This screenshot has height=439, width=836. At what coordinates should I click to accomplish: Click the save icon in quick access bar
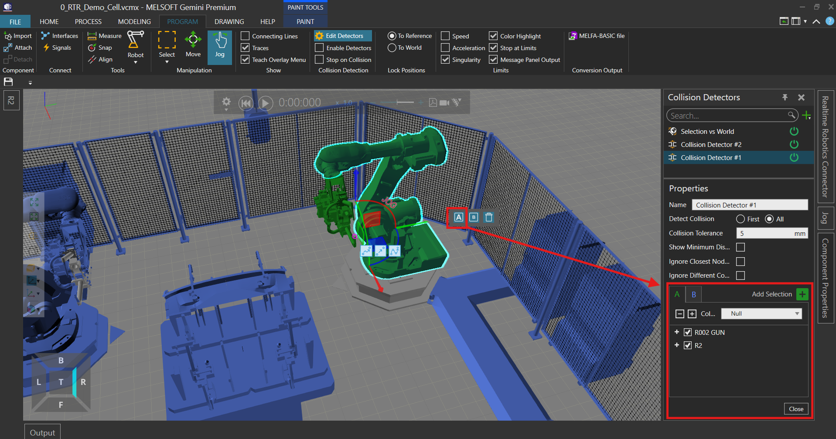[x=8, y=82]
